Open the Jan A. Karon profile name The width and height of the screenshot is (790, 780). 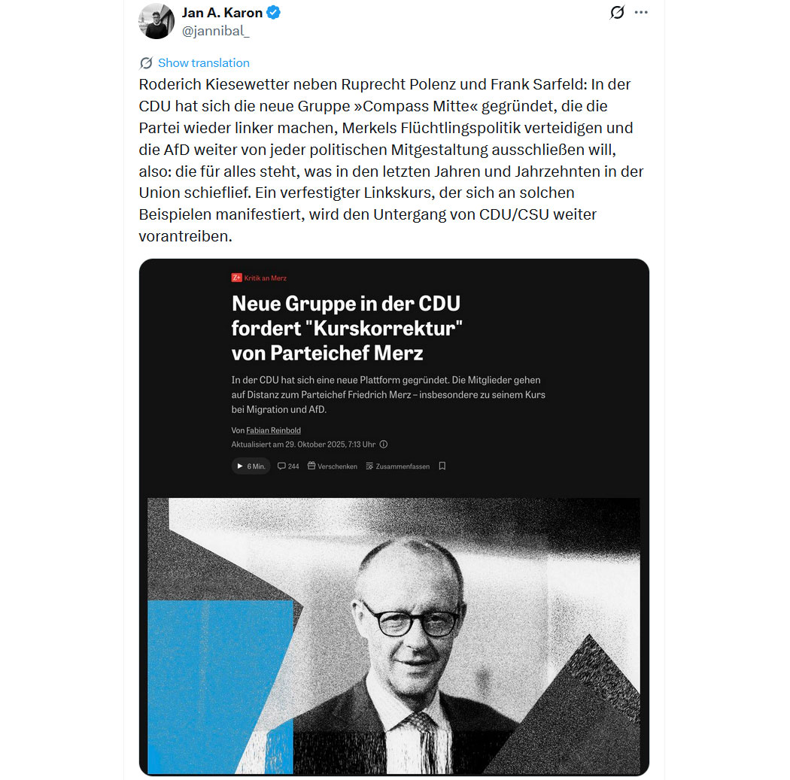(x=222, y=13)
